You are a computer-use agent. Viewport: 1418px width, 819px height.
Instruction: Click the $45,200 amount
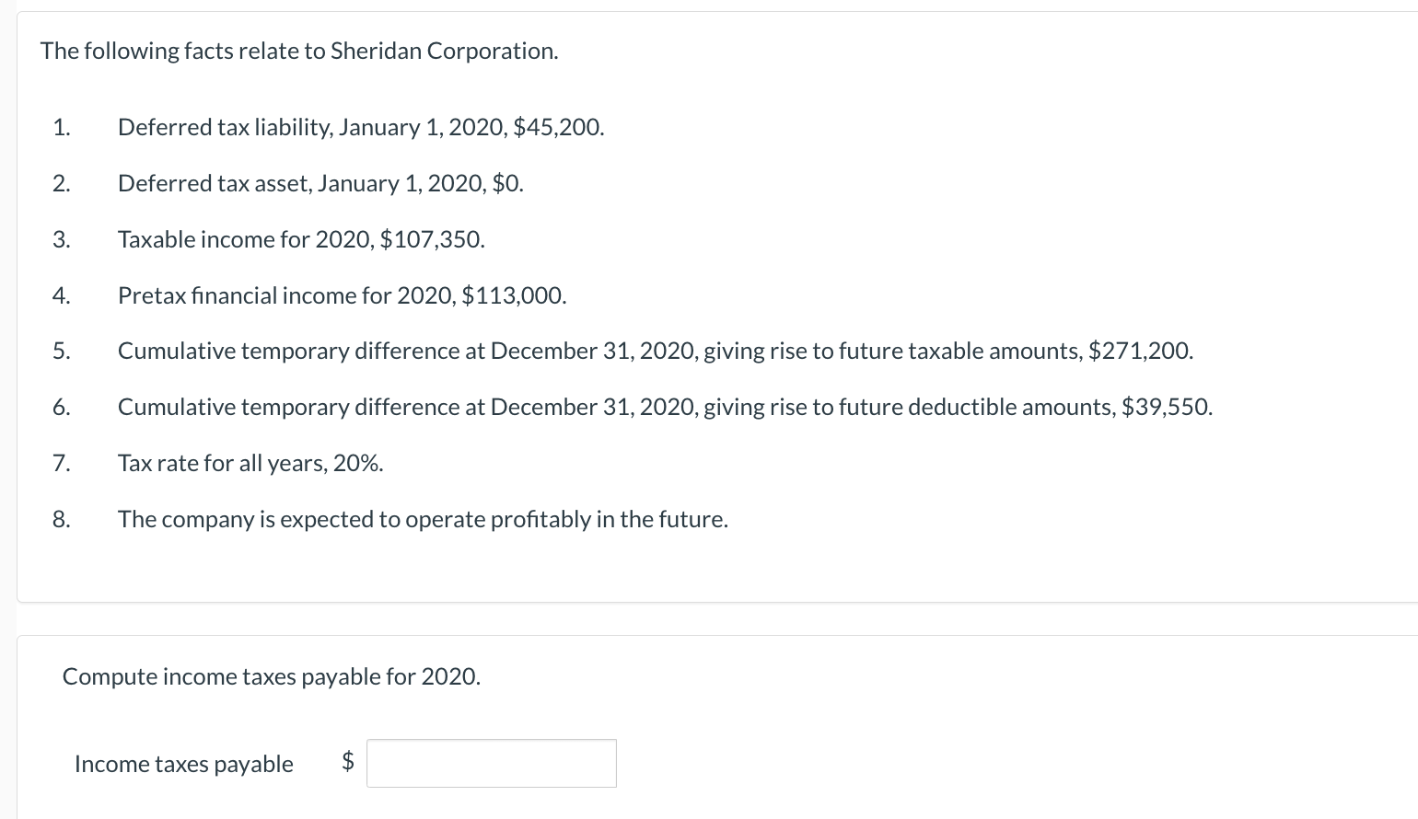point(559,127)
